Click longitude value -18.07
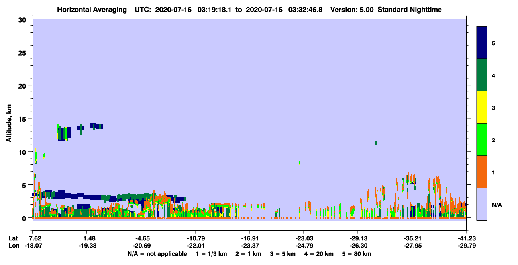 [33, 246]
